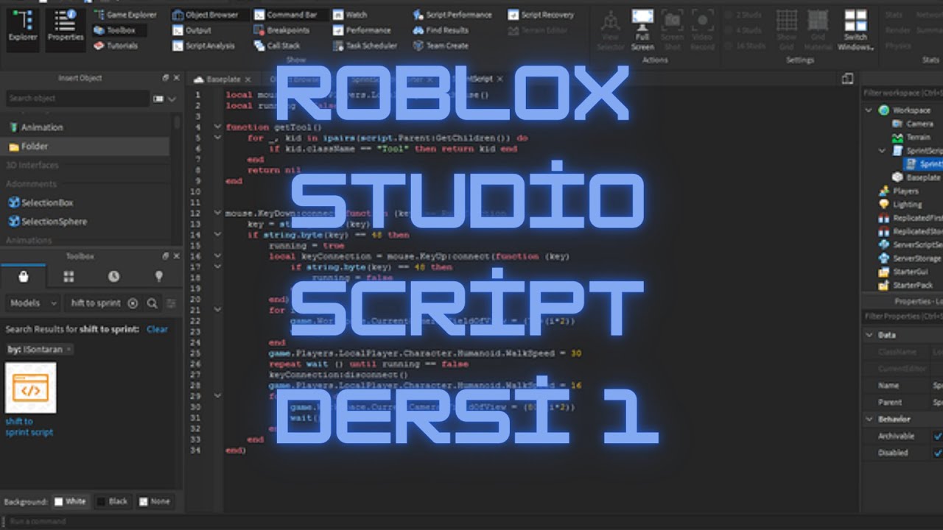Screen dimensions: 943x530
Task: Open Team Create from the ribbon
Action: coord(441,46)
